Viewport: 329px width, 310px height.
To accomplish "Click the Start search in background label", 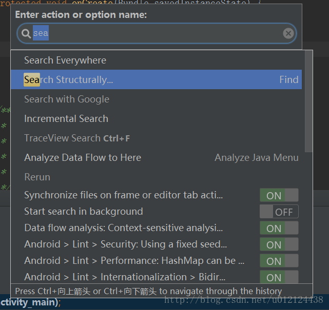I will click(x=84, y=211).
